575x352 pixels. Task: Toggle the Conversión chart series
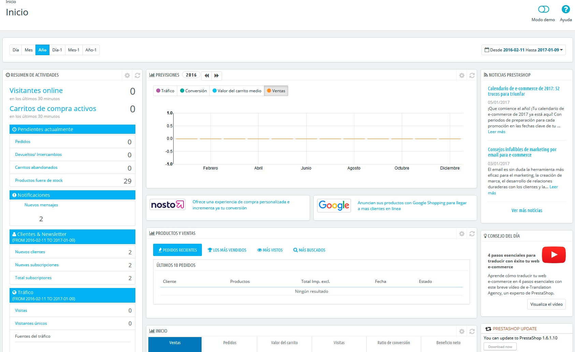[x=193, y=91]
